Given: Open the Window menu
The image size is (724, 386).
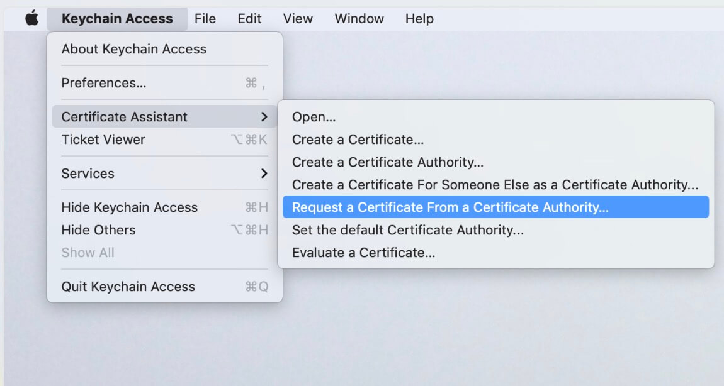Looking at the screenshot, I should (x=359, y=19).
